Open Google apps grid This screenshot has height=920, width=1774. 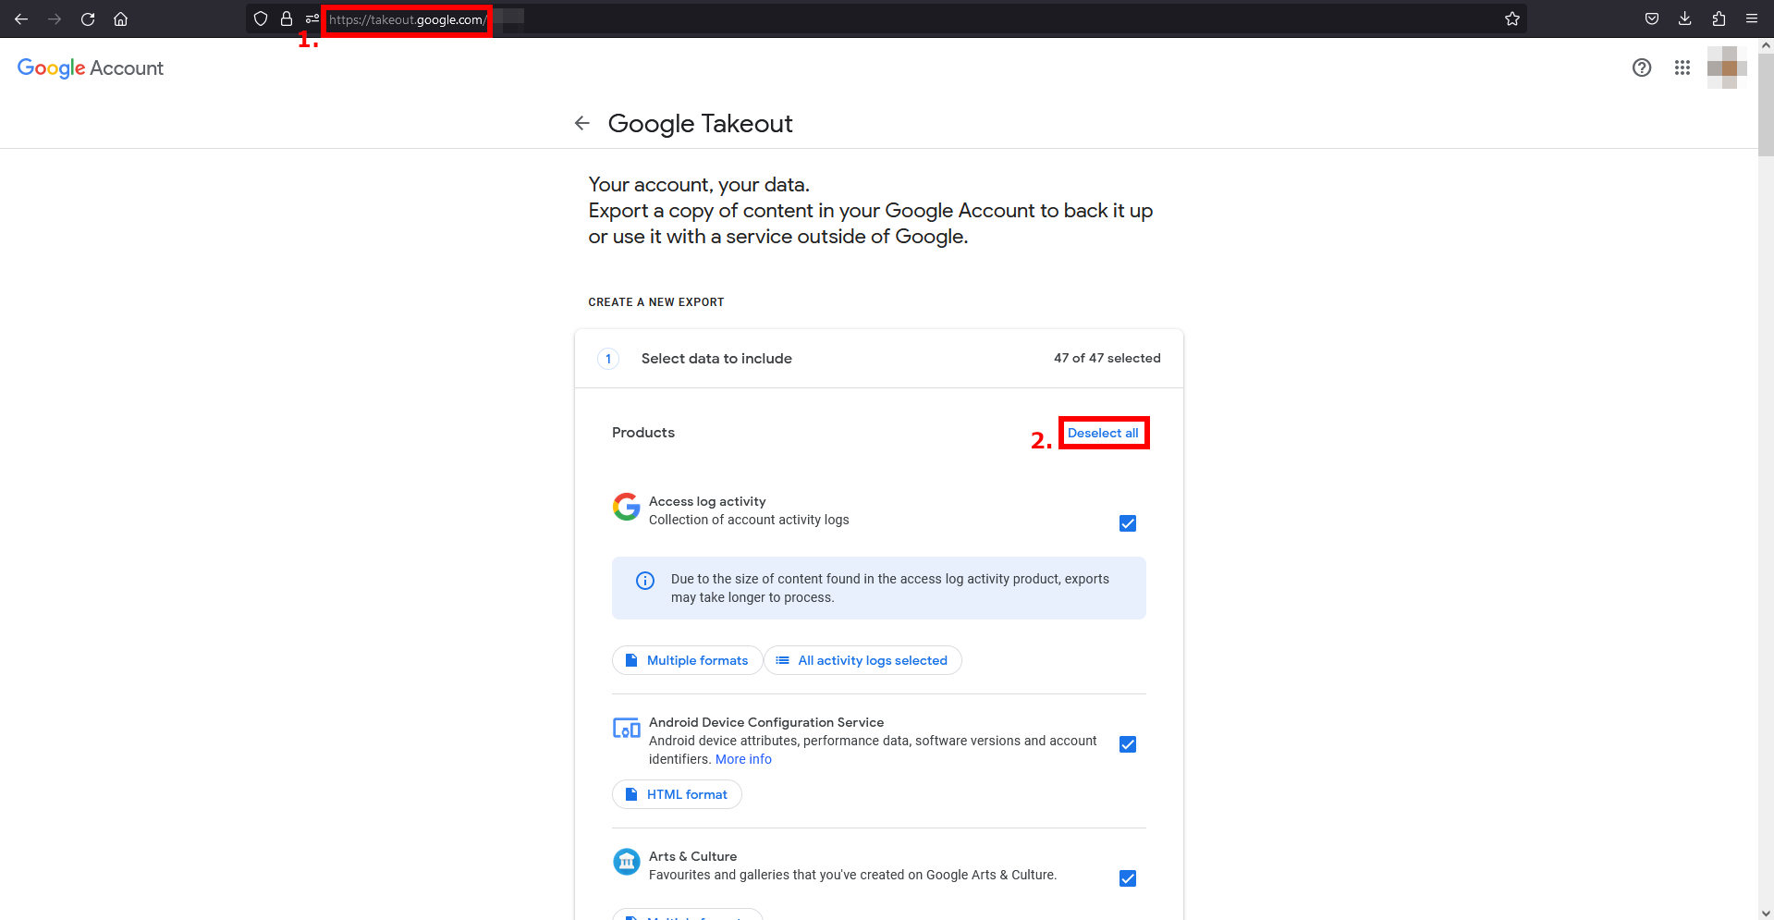(1682, 67)
